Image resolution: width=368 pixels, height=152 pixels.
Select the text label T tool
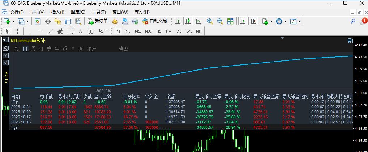91,31
